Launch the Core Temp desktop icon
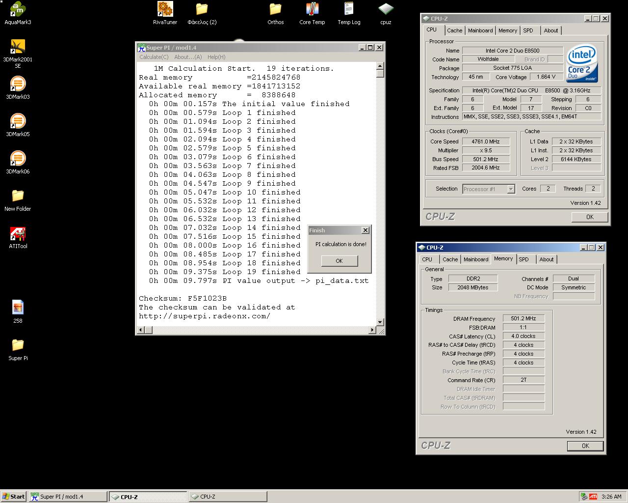Viewport: 628px width, 503px height. [312, 13]
